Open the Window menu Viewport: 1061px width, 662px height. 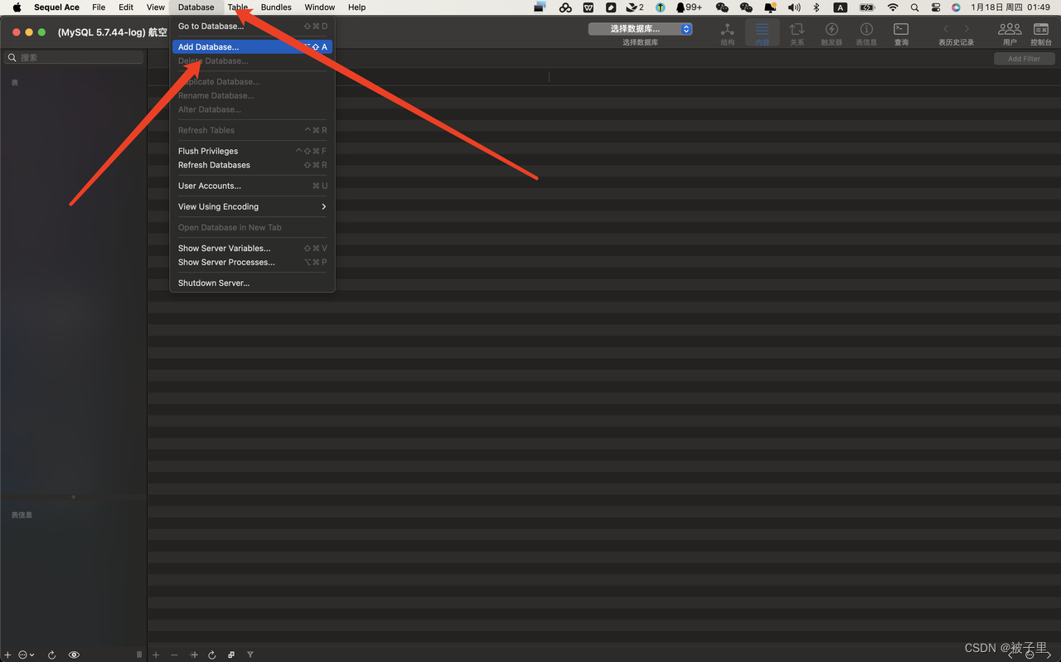[320, 7]
